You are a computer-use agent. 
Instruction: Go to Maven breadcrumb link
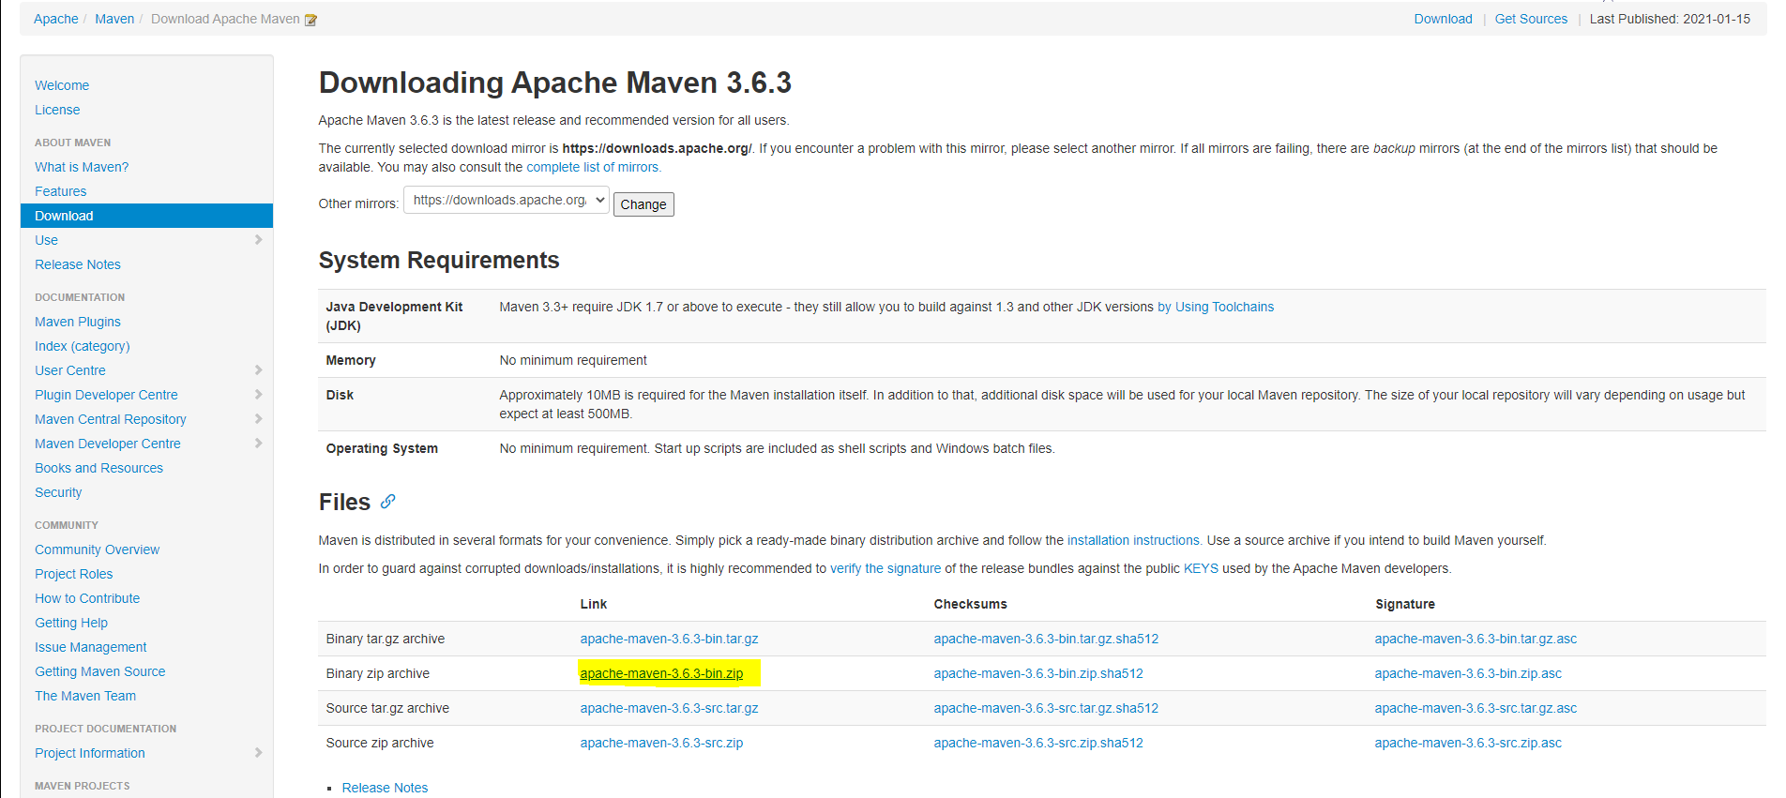pos(114,19)
